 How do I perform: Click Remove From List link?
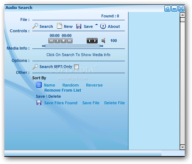tap(62, 90)
